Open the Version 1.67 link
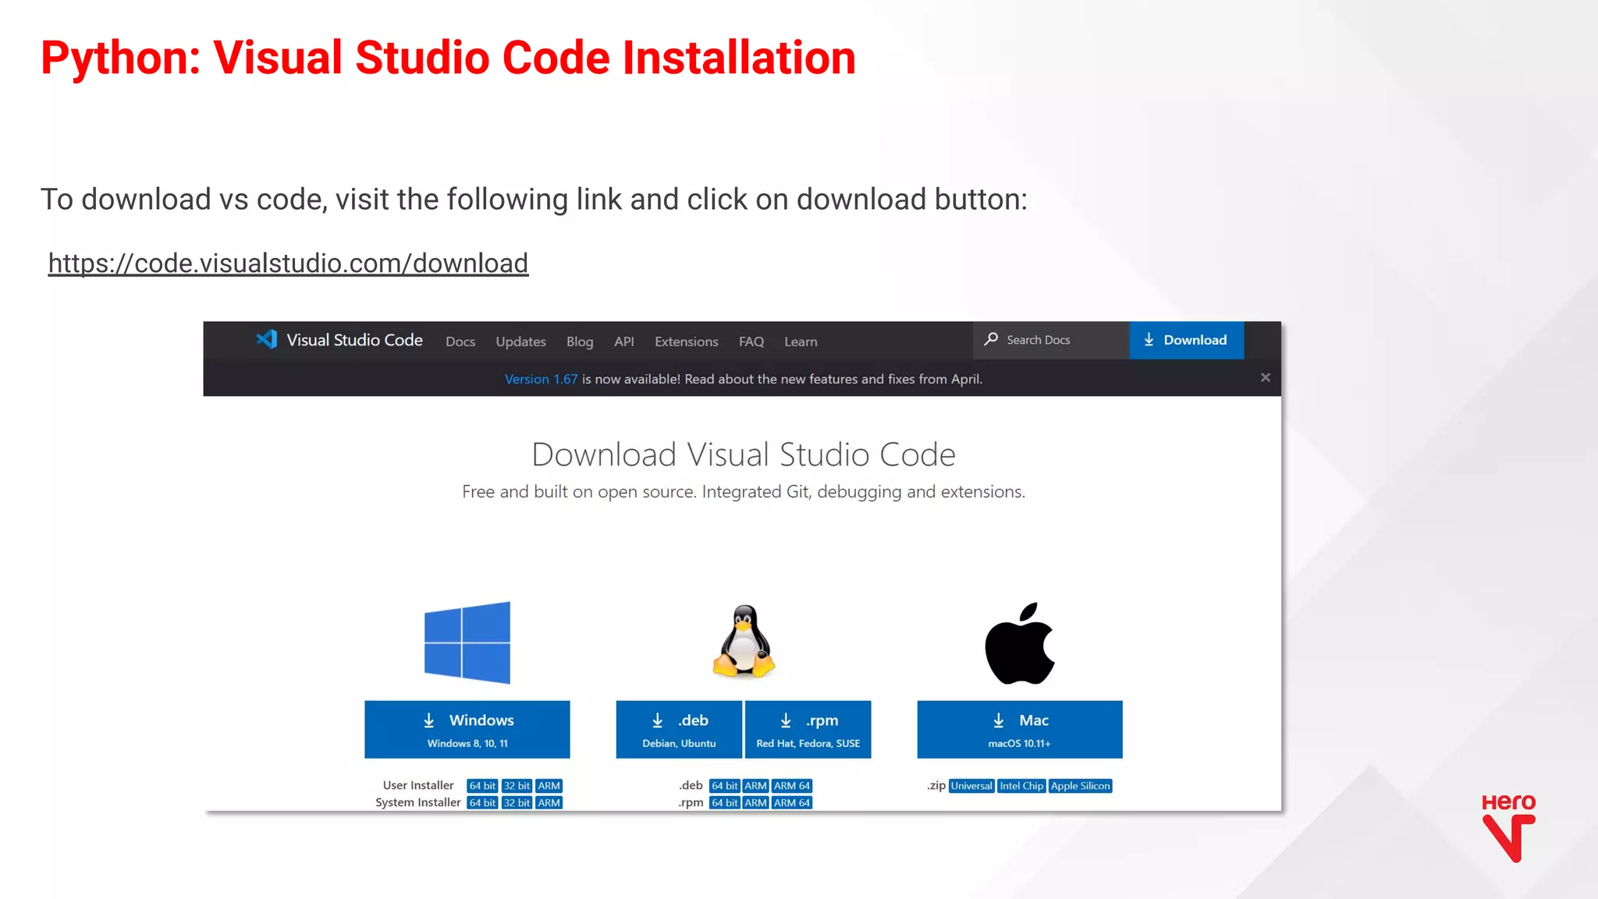Image resolution: width=1598 pixels, height=899 pixels. pos(541,379)
